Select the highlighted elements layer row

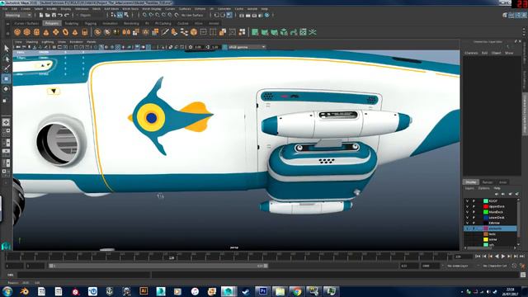[490, 229]
